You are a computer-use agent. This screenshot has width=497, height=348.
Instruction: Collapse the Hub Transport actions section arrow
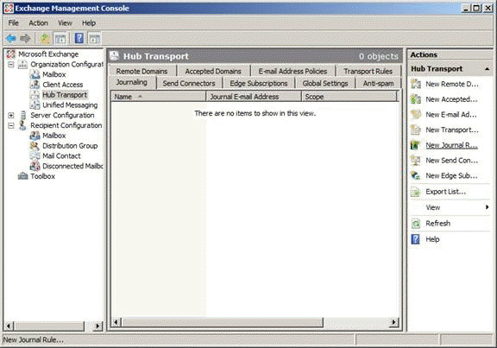pos(488,69)
